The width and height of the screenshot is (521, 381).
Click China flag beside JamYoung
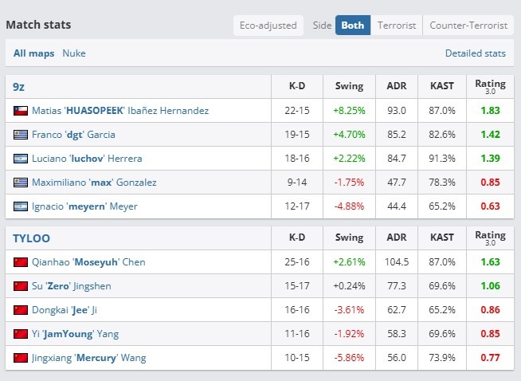pyautogui.click(x=21, y=334)
